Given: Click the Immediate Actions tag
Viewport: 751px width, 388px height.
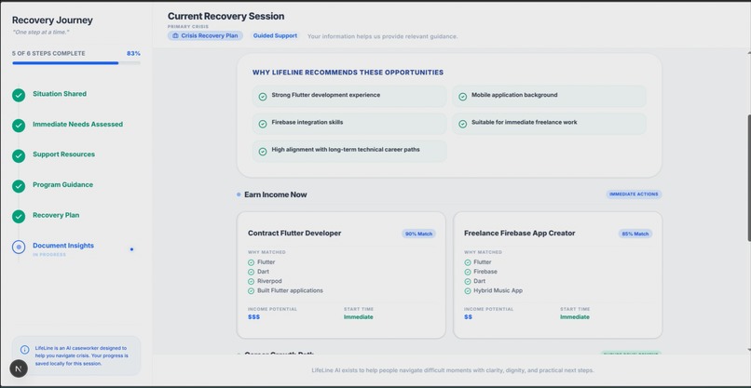Looking at the screenshot, I should click(x=634, y=194).
